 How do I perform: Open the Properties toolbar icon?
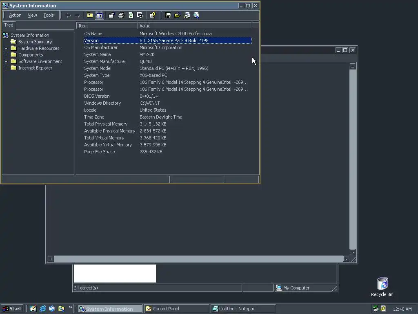point(111,15)
